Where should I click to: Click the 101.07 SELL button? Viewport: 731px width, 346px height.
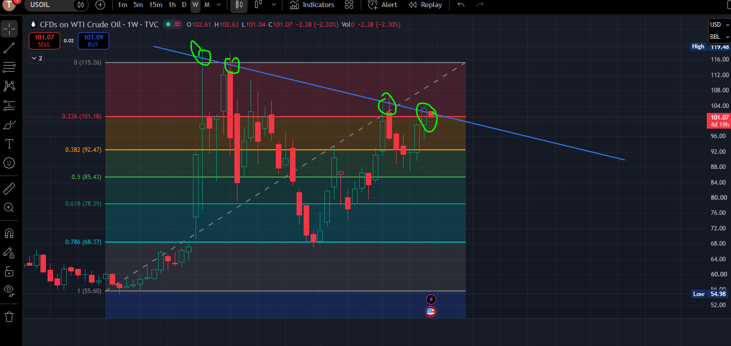[x=44, y=41]
